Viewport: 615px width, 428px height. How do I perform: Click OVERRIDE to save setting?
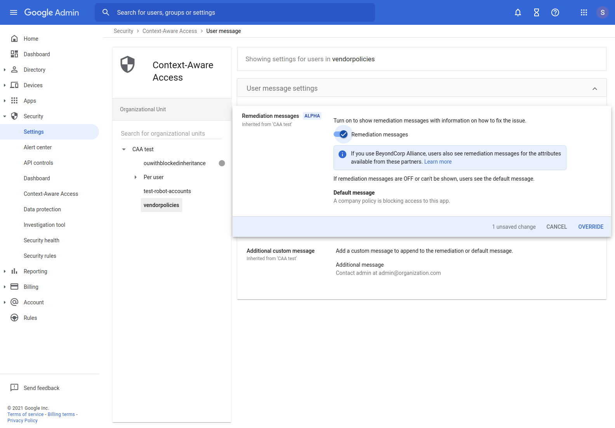pos(591,227)
